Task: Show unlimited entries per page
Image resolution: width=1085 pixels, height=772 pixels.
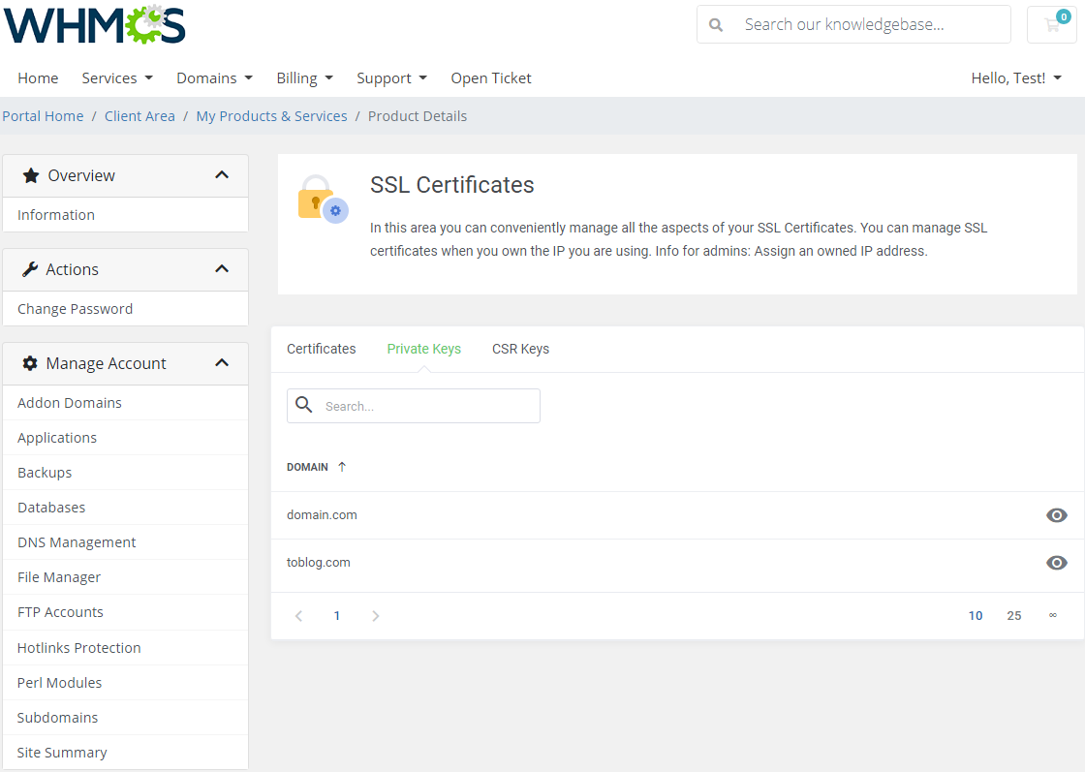Action: (x=1052, y=615)
